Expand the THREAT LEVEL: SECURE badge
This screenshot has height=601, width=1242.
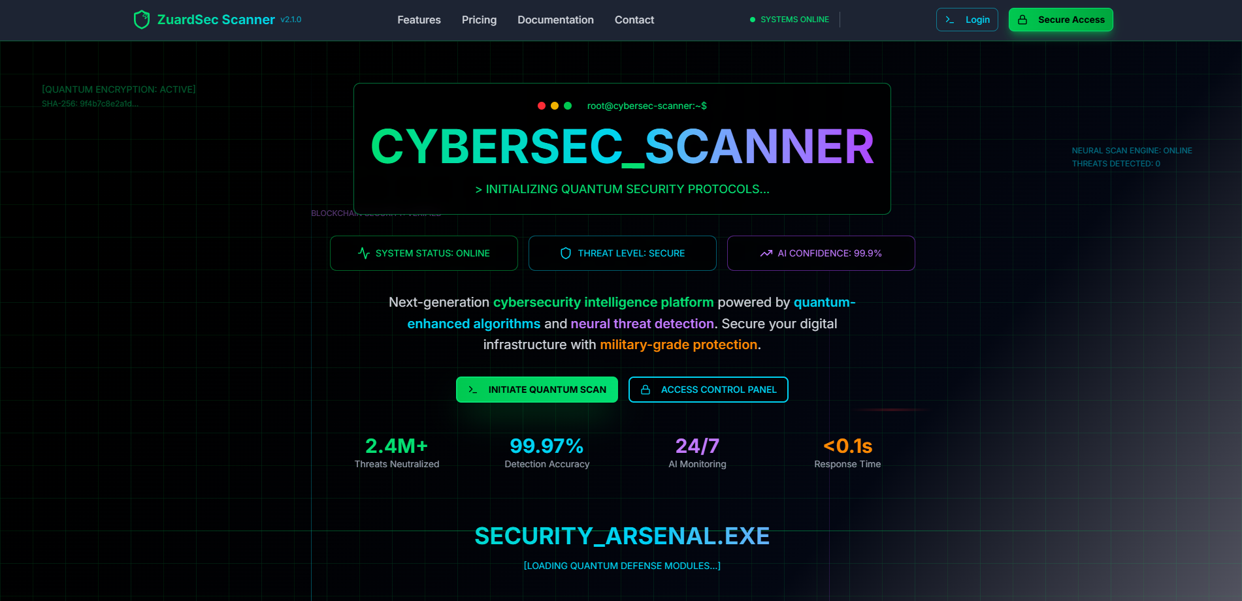coord(622,253)
